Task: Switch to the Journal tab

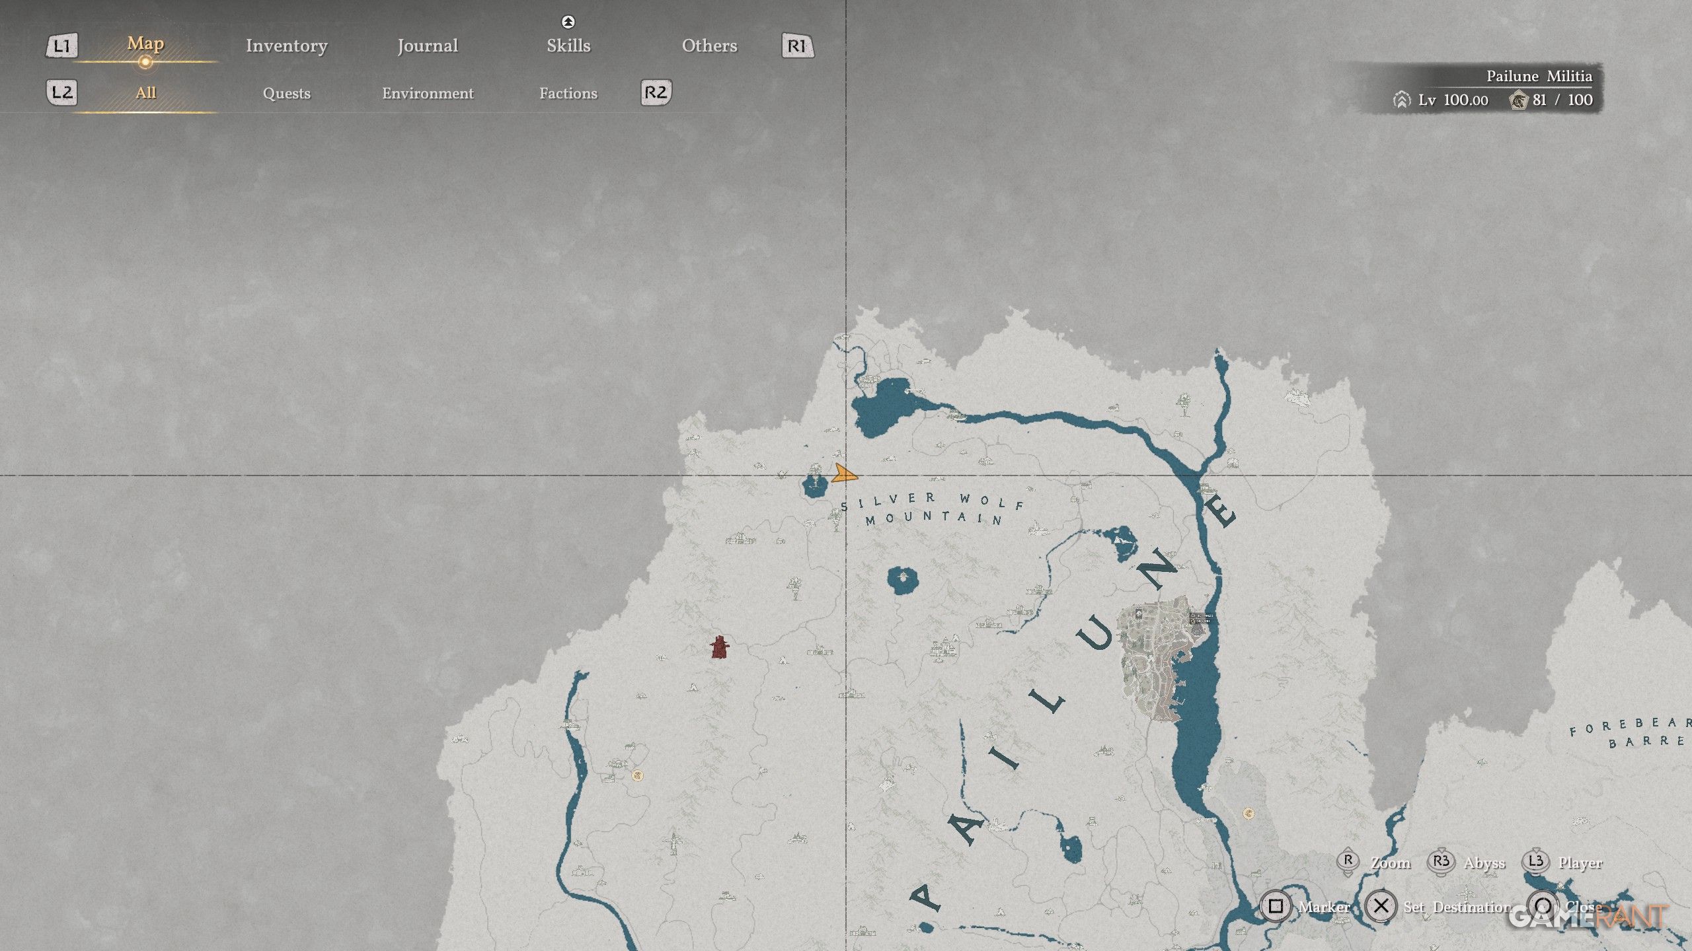Action: (427, 46)
